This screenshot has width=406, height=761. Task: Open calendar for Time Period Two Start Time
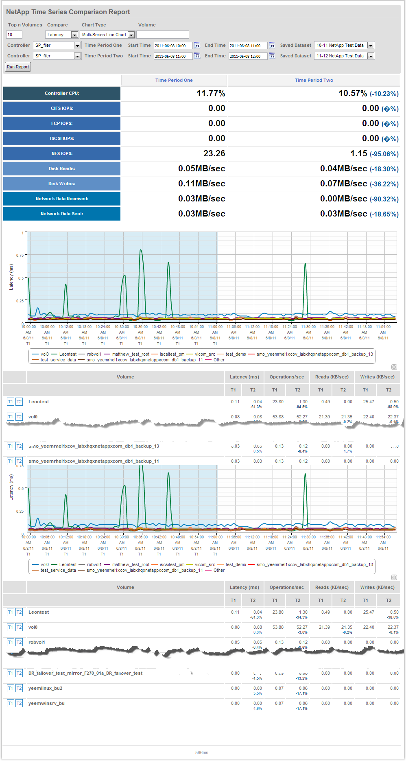point(197,56)
